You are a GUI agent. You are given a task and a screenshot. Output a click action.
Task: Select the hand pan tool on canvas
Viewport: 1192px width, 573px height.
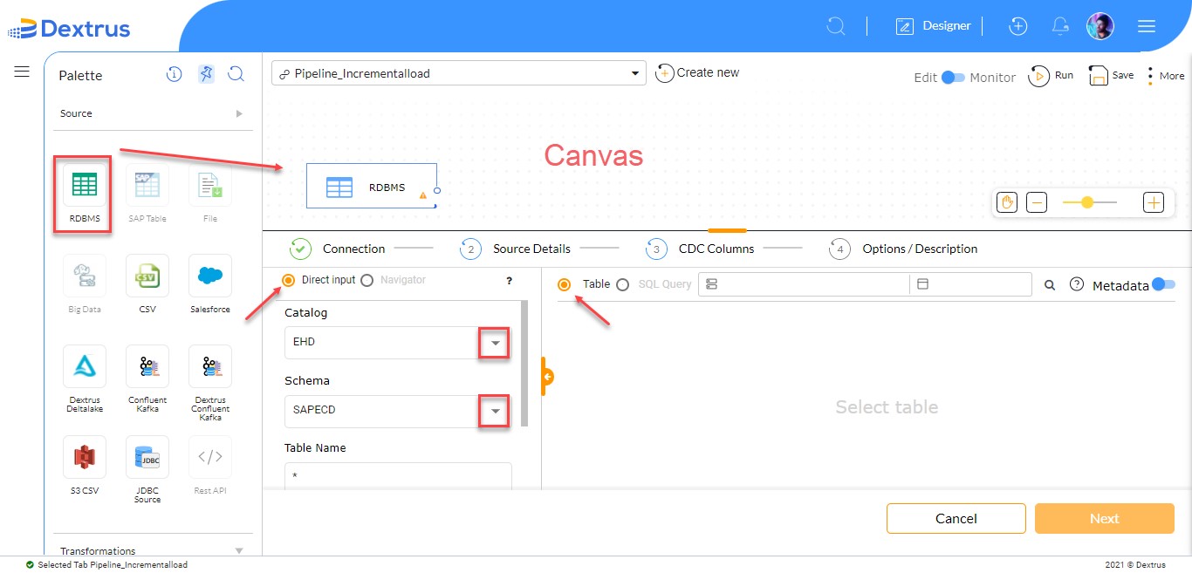point(1007,202)
